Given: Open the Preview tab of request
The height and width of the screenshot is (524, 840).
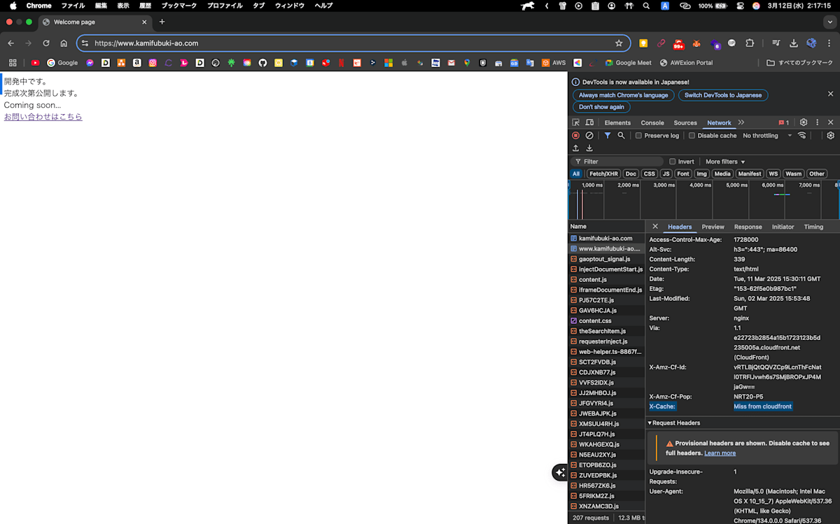Looking at the screenshot, I should click(713, 227).
